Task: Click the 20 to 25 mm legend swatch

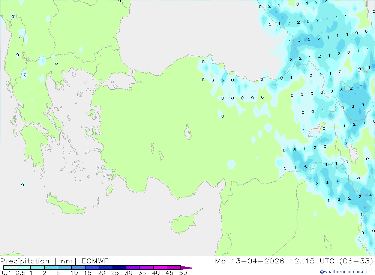Action: click(105, 267)
